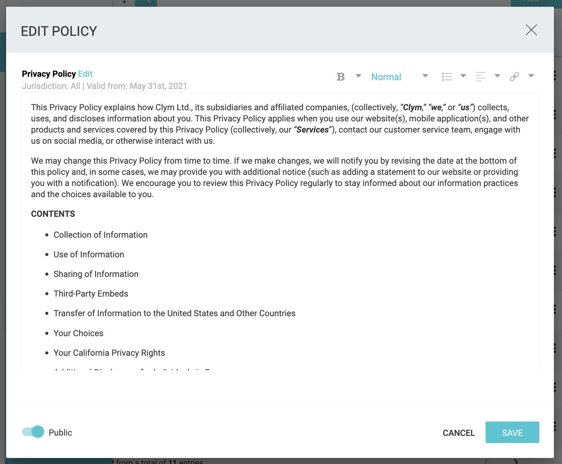Image resolution: width=562 pixels, height=464 pixels.
Task: Toggle the Public switch off
Action: click(33, 432)
